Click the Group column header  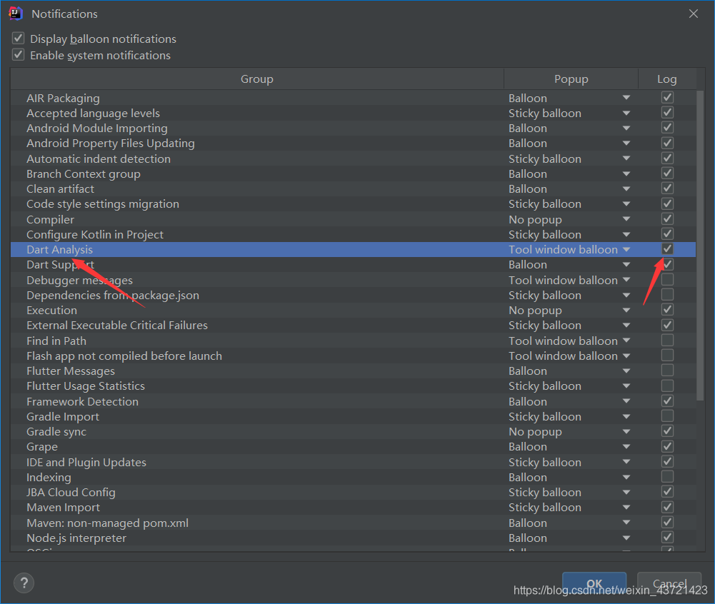coord(257,79)
